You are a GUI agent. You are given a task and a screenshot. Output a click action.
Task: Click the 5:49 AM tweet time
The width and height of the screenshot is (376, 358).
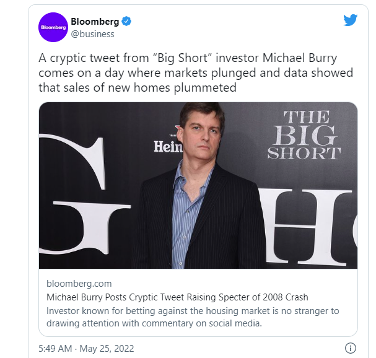(x=56, y=348)
